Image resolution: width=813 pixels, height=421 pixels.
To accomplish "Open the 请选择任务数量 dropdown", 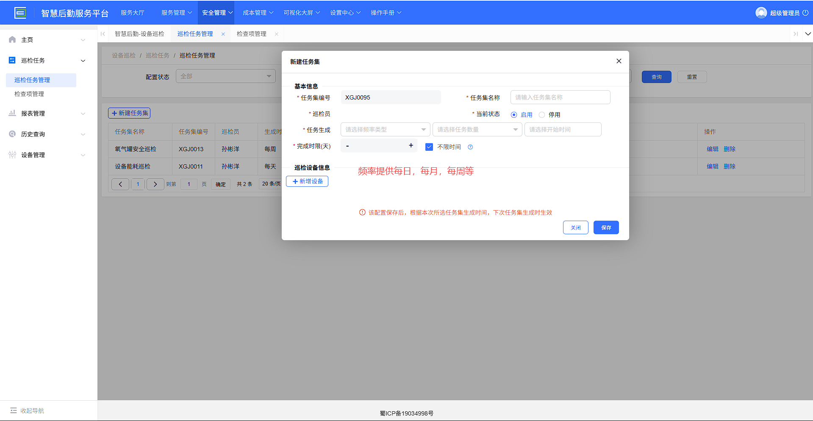I will point(477,130).
